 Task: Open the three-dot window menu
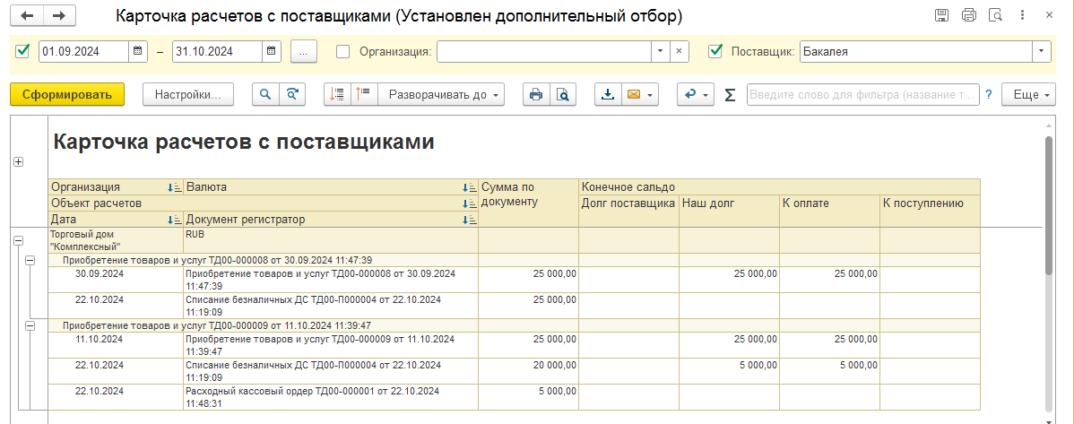point(1022,14)
